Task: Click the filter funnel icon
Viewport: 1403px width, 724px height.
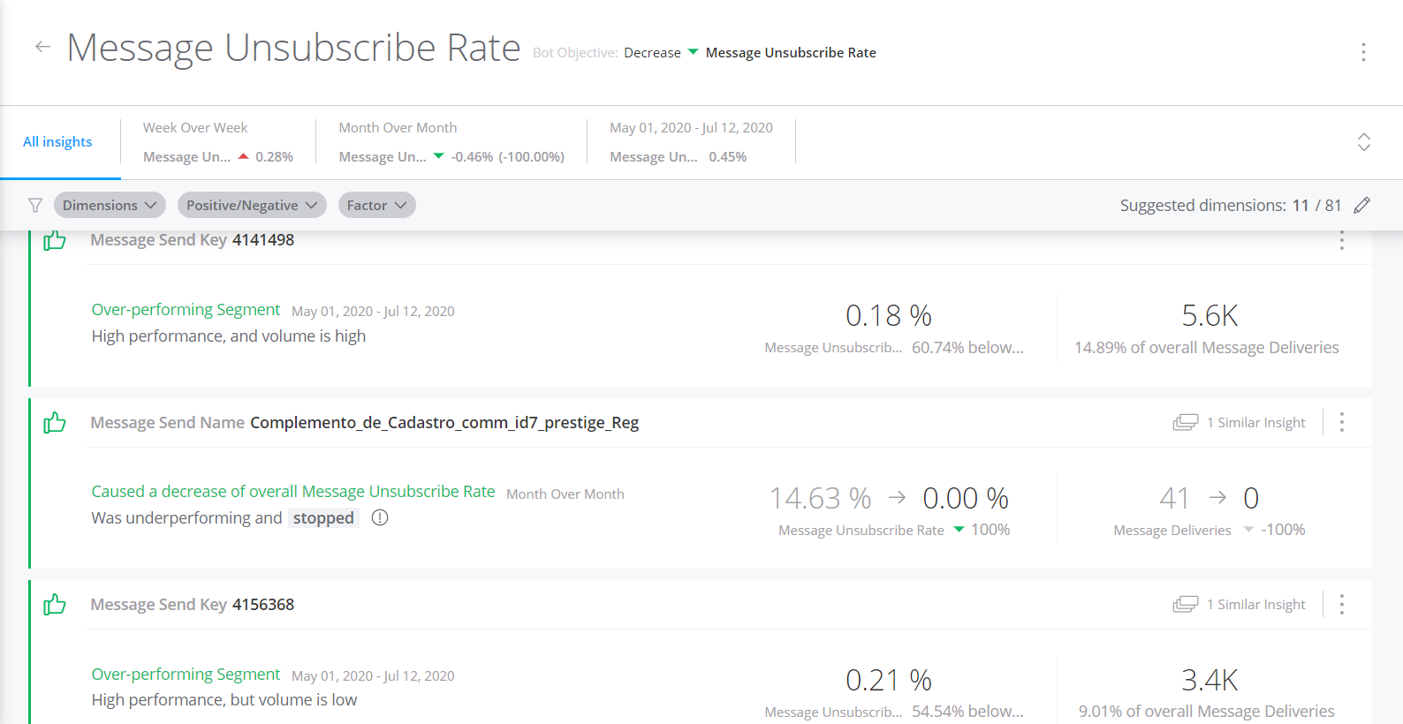Action: pos(35,206)
